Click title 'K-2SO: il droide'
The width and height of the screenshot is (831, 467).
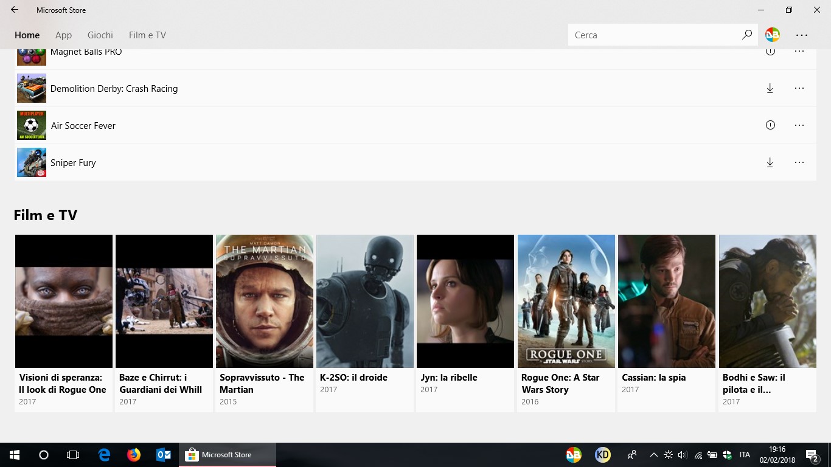(x=353, y=378)
